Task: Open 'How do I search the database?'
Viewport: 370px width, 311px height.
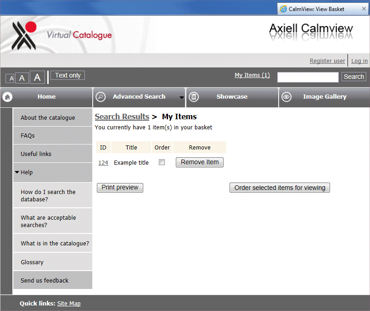Action: [x=53, y=195]
